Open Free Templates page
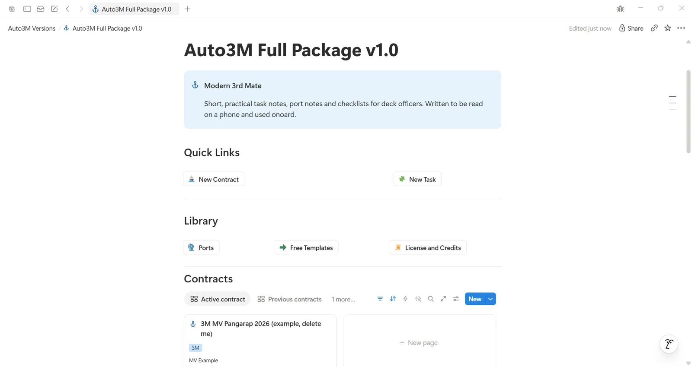692x367 pixels. tap(306, 247)
